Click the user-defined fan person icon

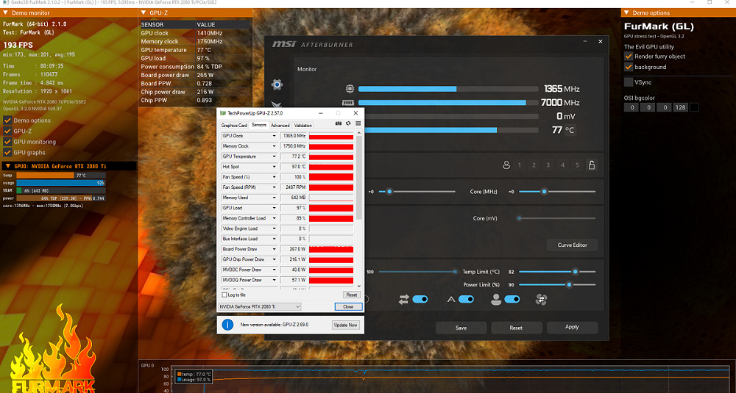point(495,299)
